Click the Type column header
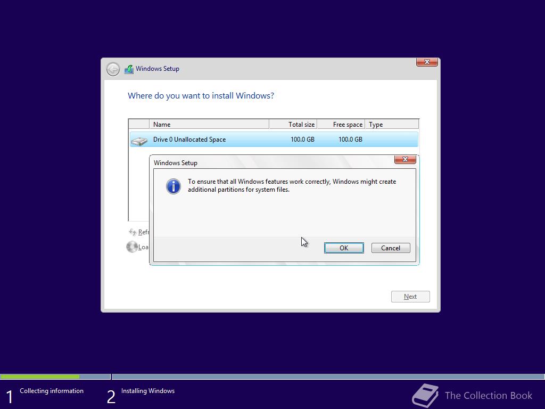Viewport: 545px width, 409px height. [392, 125]
